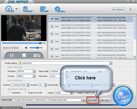Stop the video preview playback
The width and height of the screenshot is (137, 109).
pos(24,55)
